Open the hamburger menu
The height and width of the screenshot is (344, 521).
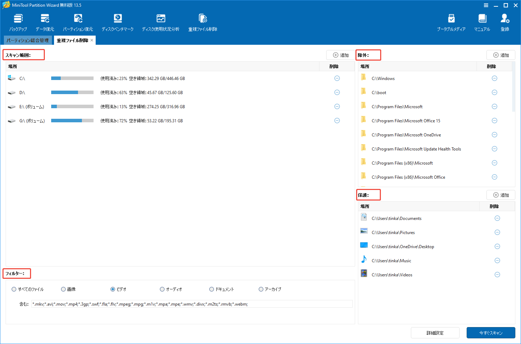(x=486, y=5)
